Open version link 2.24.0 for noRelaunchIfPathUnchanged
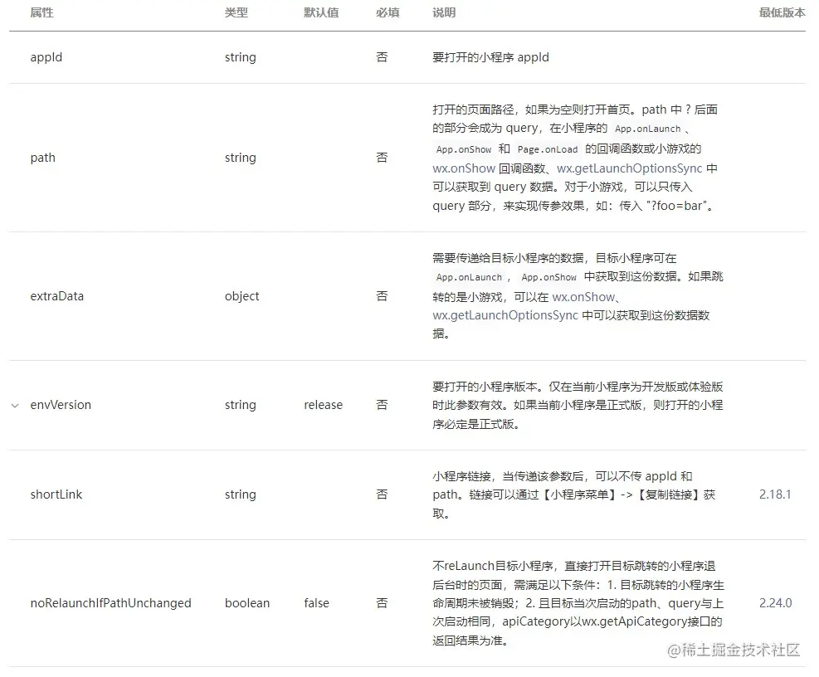 [775, 603]
